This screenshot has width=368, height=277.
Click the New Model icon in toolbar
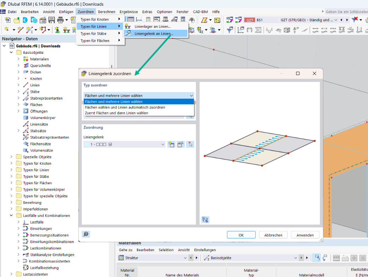pos(7,20)
